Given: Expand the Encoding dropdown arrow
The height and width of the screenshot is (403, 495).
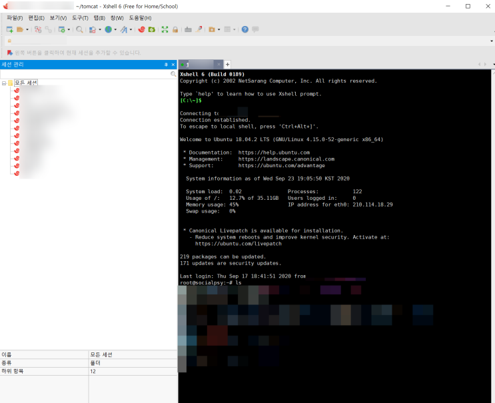Looking at the screenshot, I should pos(115,30).
